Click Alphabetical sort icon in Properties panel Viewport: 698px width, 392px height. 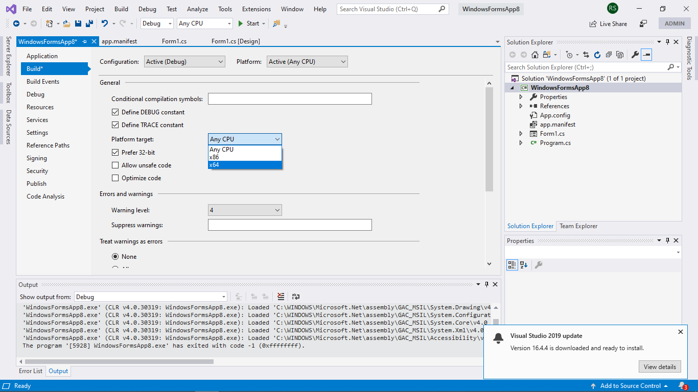(x=524, y=265)
